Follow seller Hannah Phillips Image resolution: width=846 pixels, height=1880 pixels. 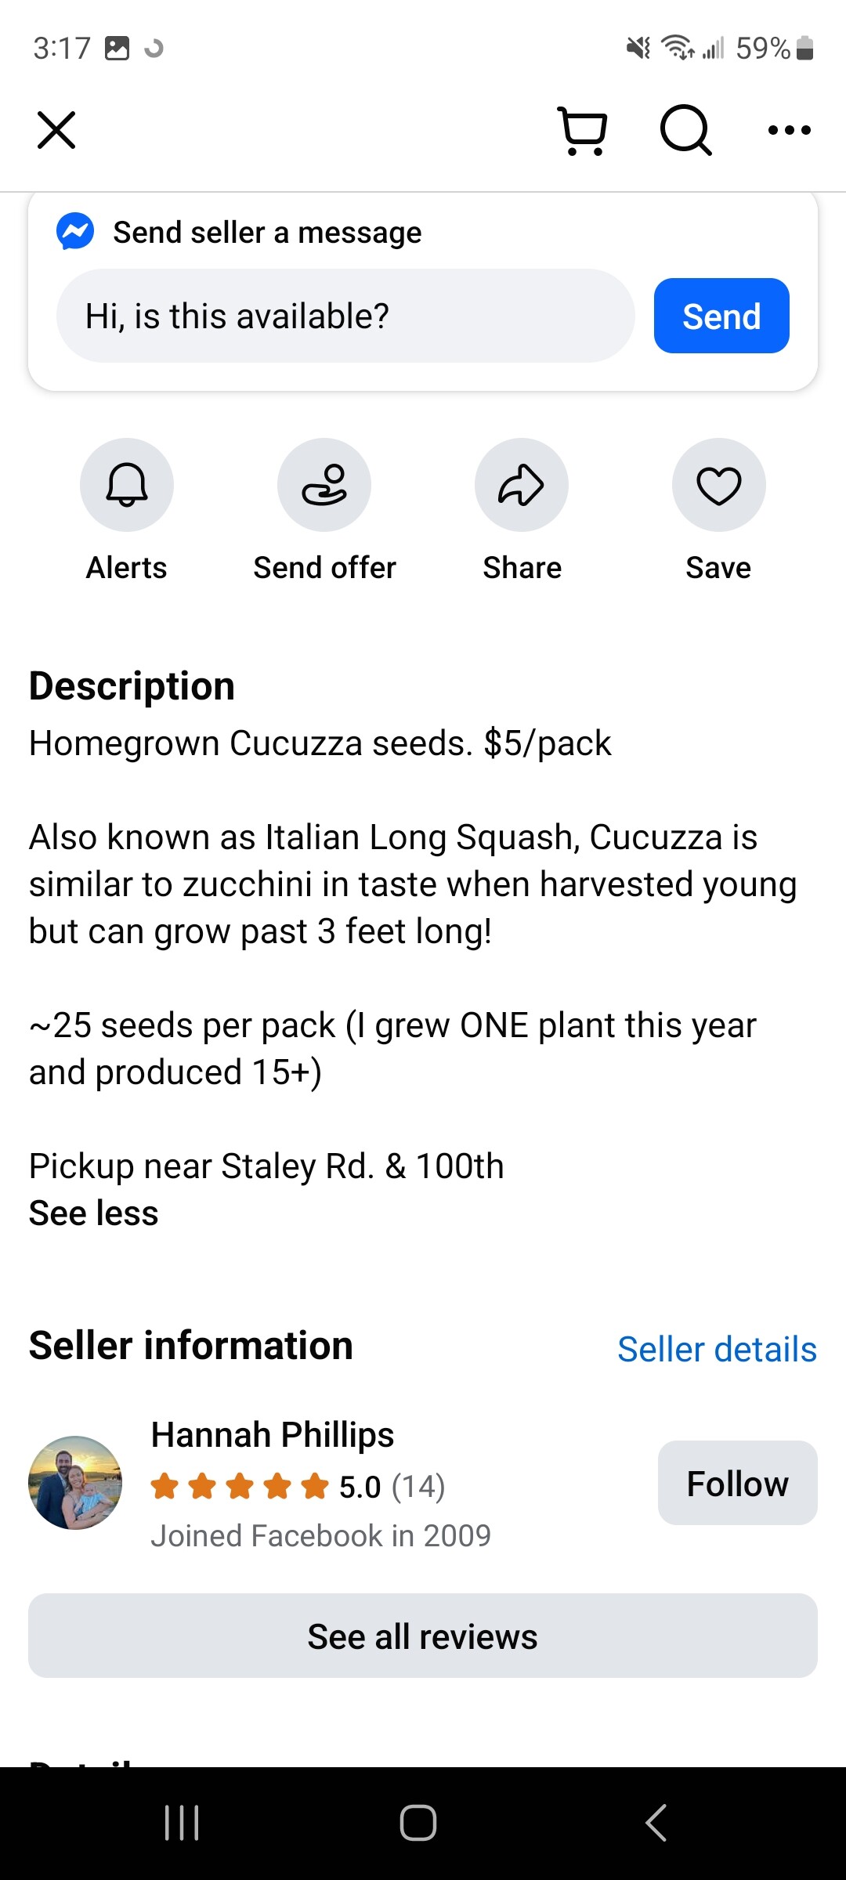point(737,1484)
